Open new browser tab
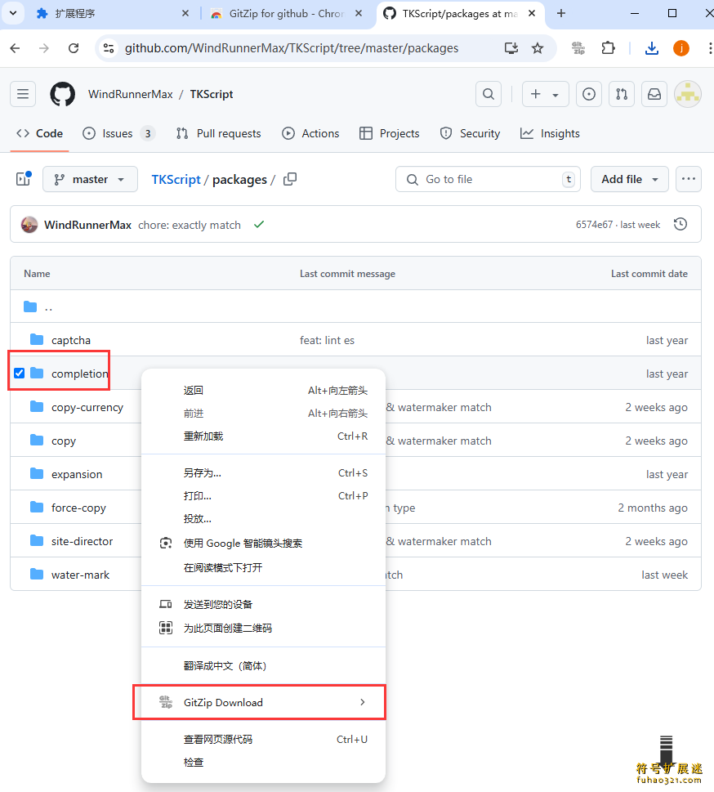This screenshot has width=714, height=792. (x=561, y=14)
